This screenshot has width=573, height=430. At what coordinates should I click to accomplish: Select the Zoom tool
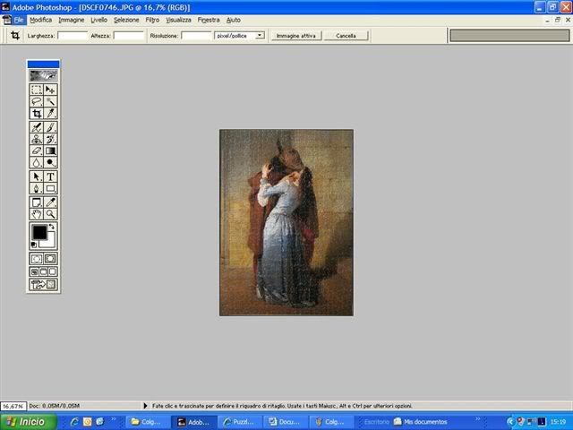click(50, 214)
